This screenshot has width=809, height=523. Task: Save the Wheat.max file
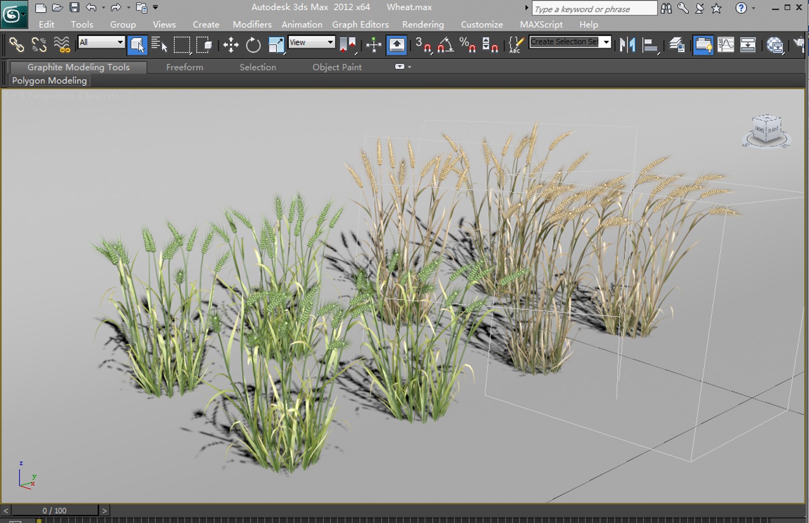point(74,7)
